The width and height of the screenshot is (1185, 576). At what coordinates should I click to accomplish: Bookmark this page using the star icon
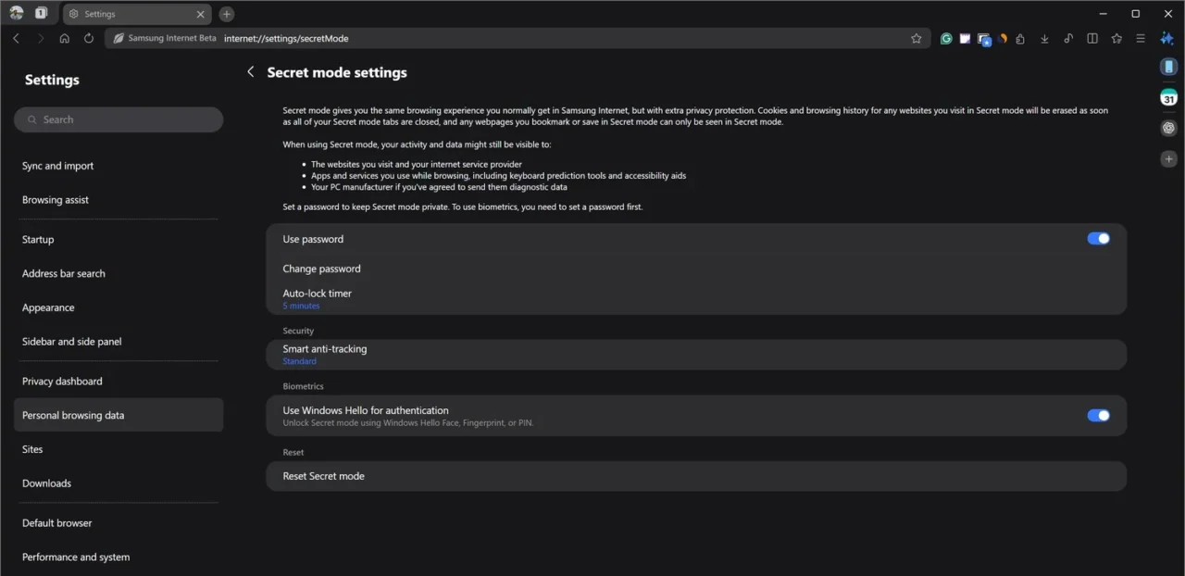917,38
